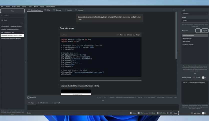Toggle the Stream checkbox
Screen dimensions: 209x121
coord(131,113)
